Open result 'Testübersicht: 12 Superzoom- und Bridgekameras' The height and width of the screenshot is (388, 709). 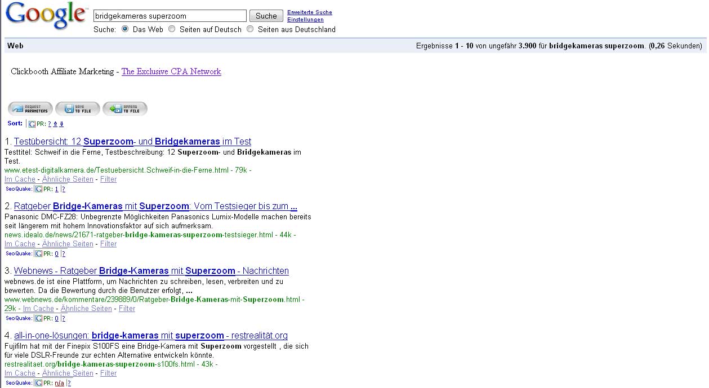pyautogui.click(x=132, y=142)
